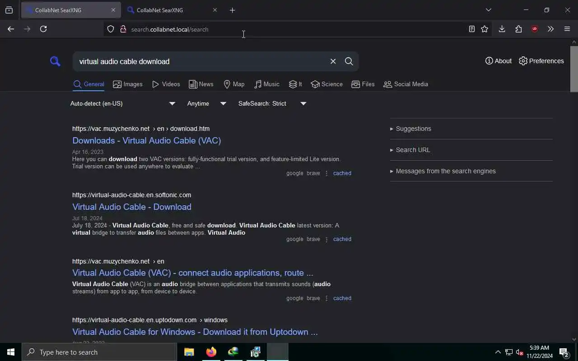Screen dimensions: 578x361
Task: Click the vertical dots beside cached in softonic result
Action: coord(326,239)
